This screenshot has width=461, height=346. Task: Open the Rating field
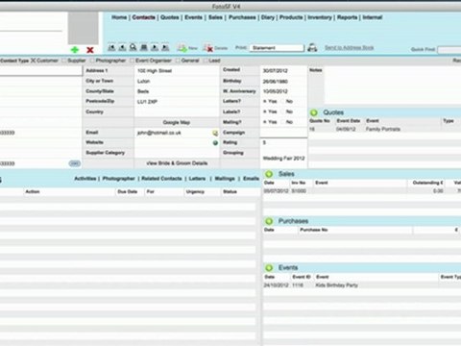point(283,143)
